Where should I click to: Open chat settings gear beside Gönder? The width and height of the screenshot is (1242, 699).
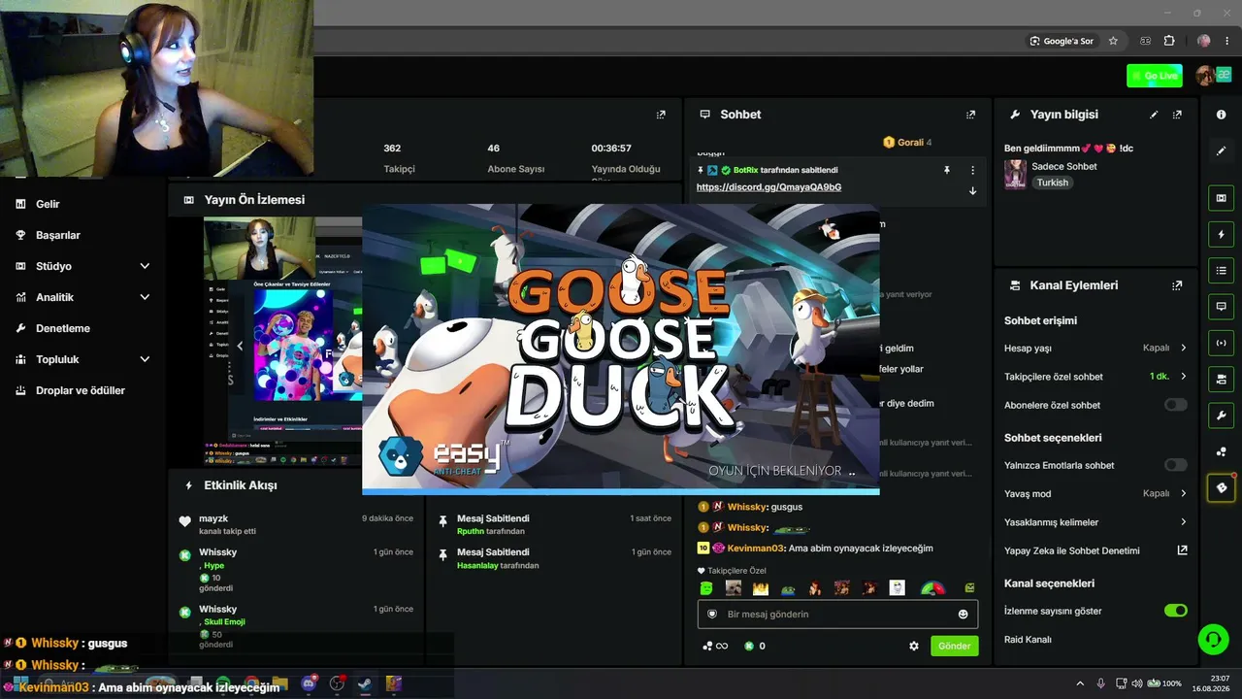click(x=913, y=646)
